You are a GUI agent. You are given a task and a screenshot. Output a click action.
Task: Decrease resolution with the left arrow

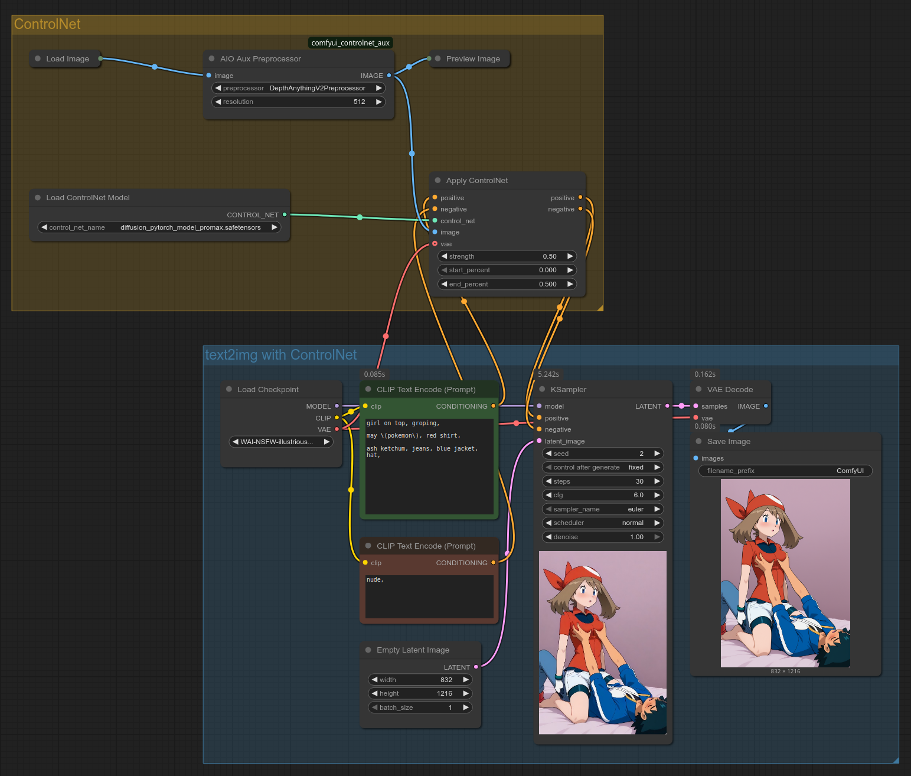point(218,102)
